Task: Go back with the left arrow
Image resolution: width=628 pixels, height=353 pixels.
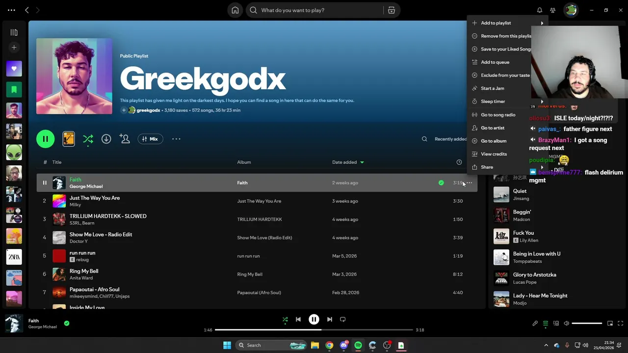Action: coord(27,10)
